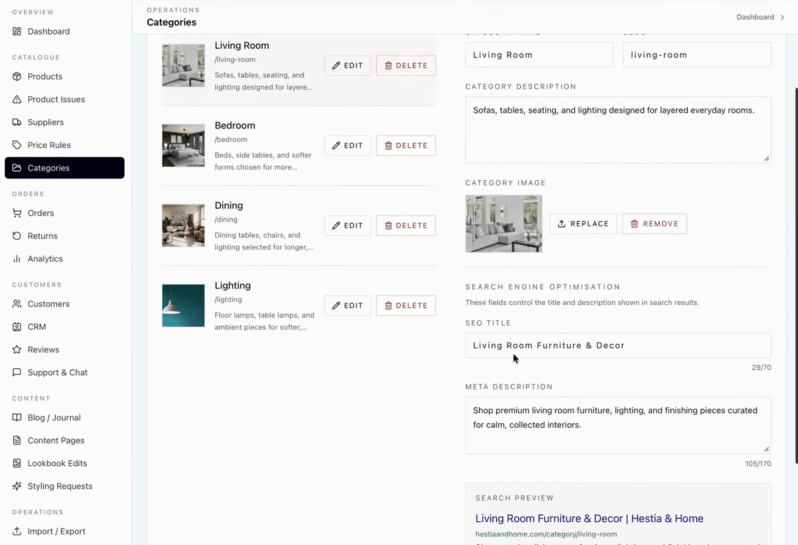Image resolution: width=798 pixels, height=545 pixels.
Task: Click the Category Image preview thumbnail
Action: coord(504,224)
